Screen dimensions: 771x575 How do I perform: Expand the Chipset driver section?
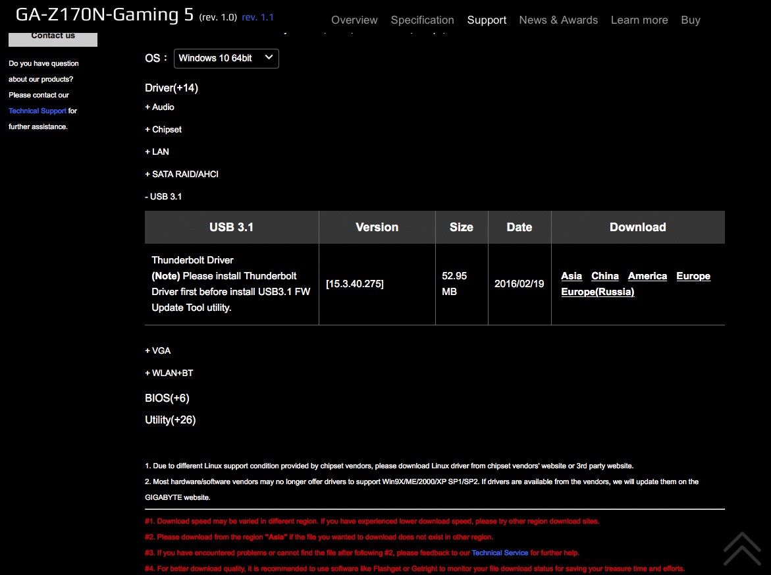(x=163, y=129)
